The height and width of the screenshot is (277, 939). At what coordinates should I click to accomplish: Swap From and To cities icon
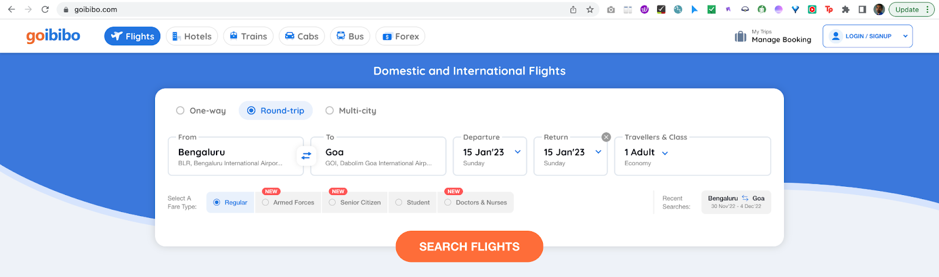point(306,156)
